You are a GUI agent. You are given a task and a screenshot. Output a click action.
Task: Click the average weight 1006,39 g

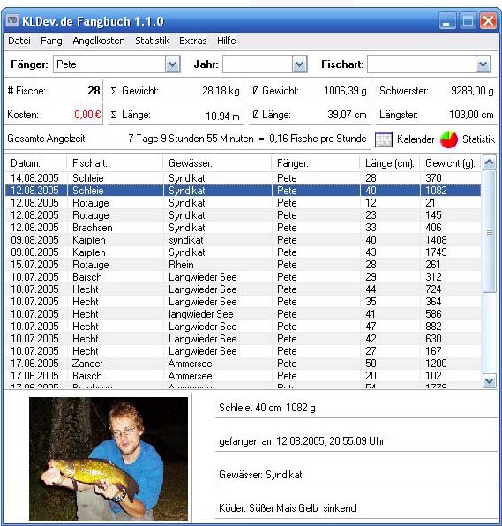pyautogui.click(x=345, y=91)
